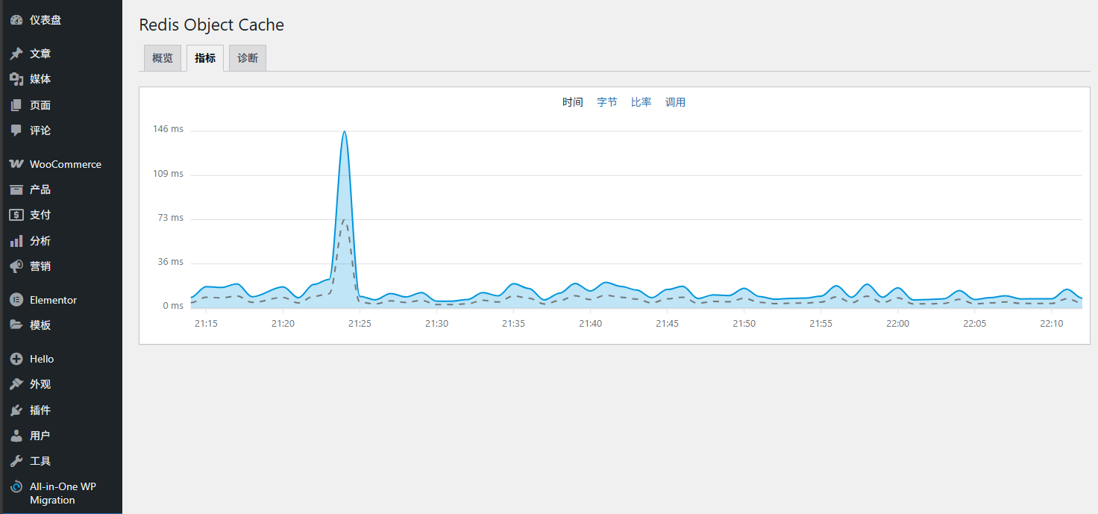Go to 媒体 media library
The width and height of the screenshot is (1098, 514).
(x=40, y=79)
